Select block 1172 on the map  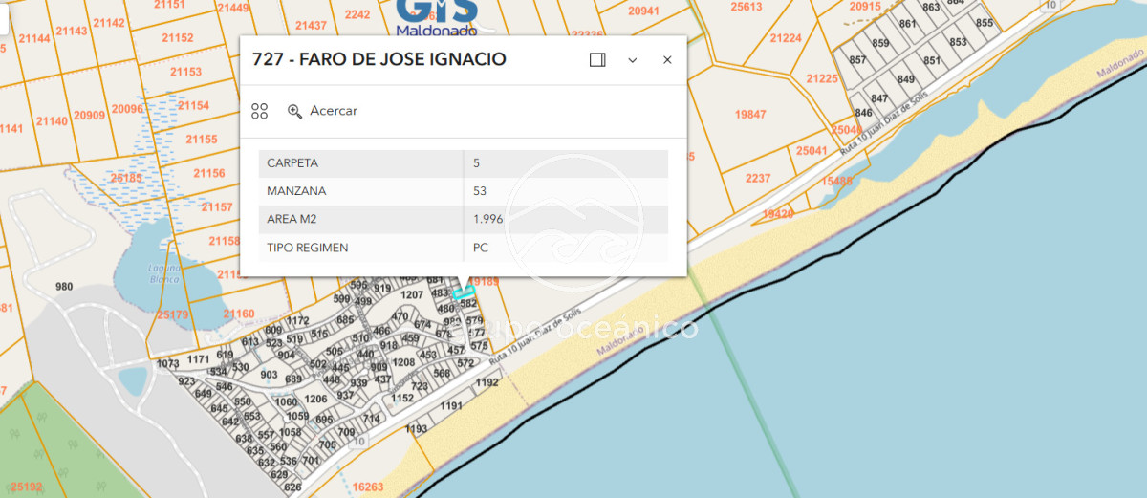[297, 321]
